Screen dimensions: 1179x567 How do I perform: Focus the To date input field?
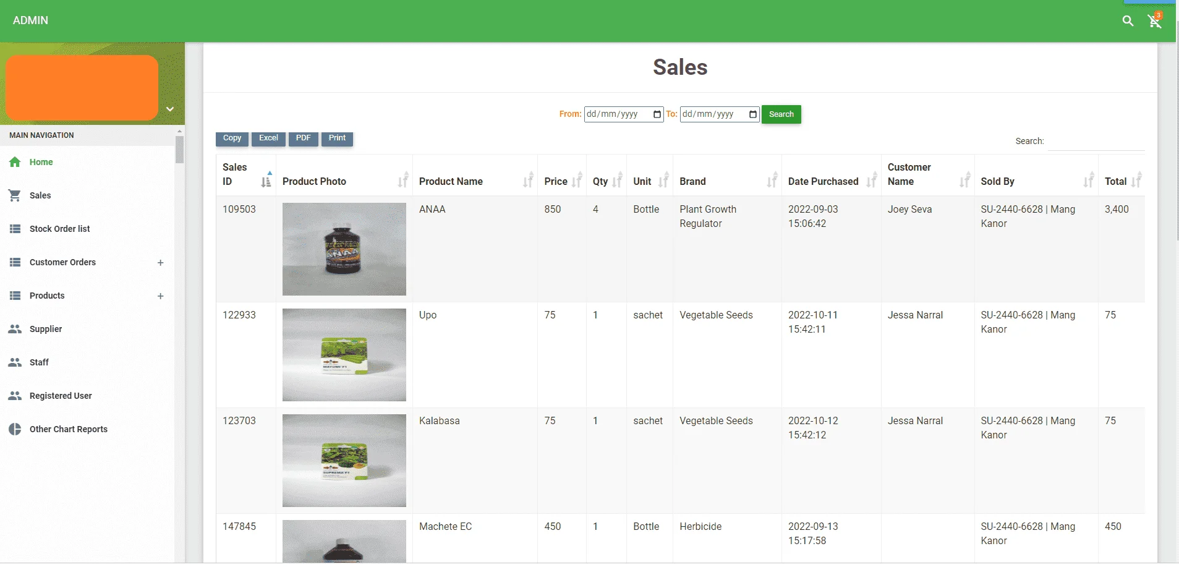point(719,114)
